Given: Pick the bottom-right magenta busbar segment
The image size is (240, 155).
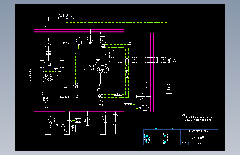Looking at the screenshot, I should point(97,111).
